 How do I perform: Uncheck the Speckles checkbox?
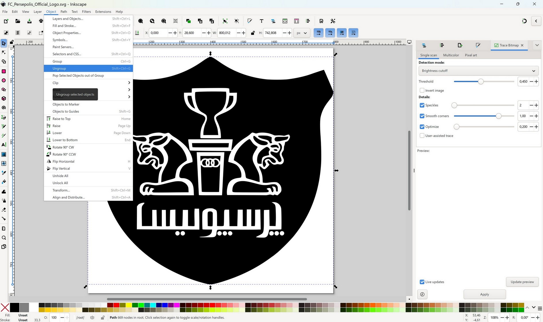click(422, 105)
